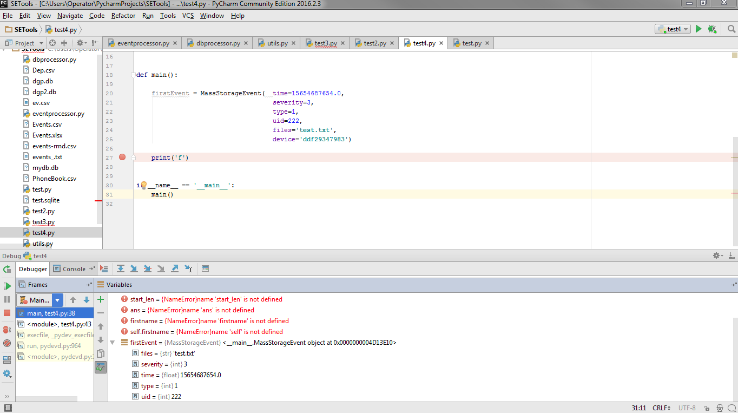Toggle read-only lock icon in status bar
This screenshot has width=738, height=413.
click(x=706, y=408)
